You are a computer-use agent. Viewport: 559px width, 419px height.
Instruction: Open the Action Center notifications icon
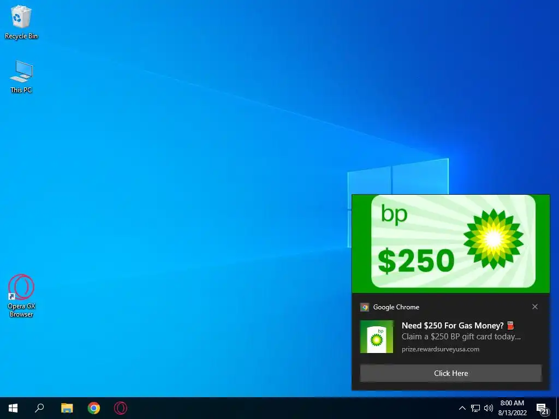click(543, 409)
